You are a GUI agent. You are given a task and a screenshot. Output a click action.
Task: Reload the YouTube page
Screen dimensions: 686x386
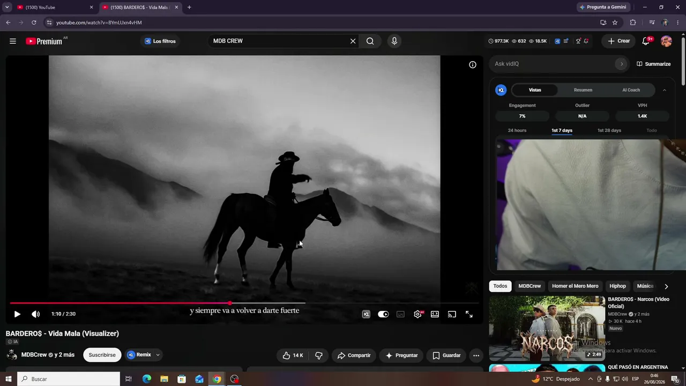pos(34,23)
